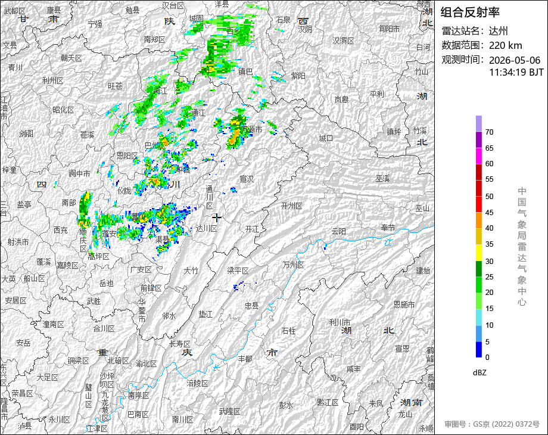Click the dBZ unit label under legend
The image size is (548, 435).
(479, 373)
